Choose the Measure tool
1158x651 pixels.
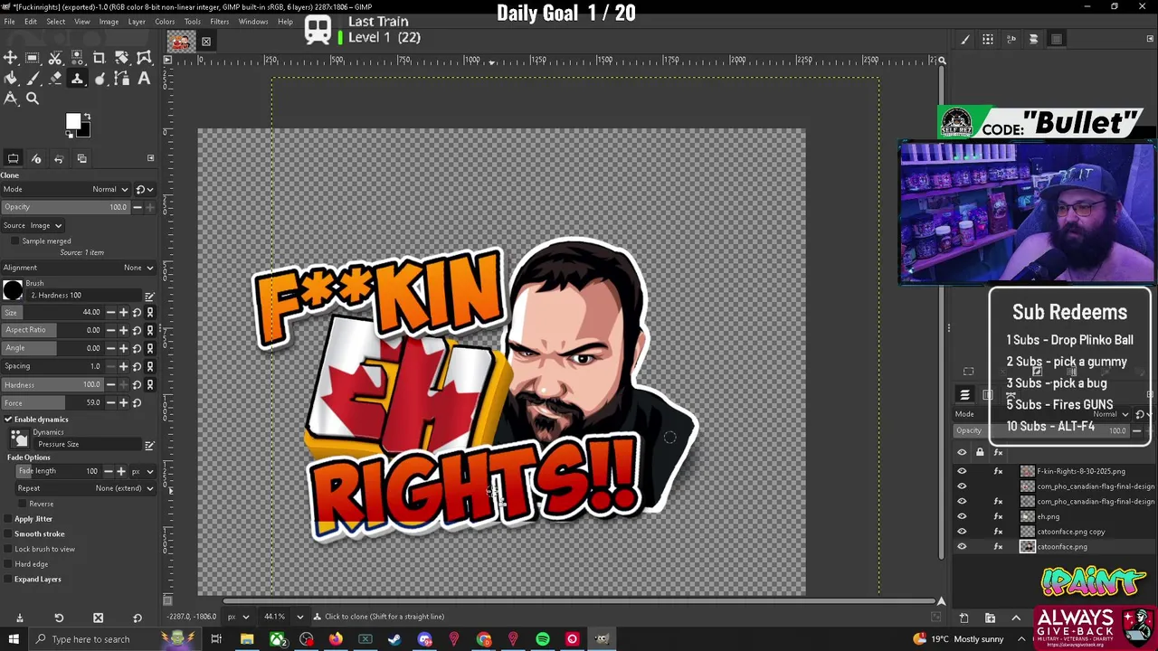coord(10,99)
